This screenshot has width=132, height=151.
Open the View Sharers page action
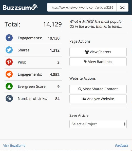pyautogui.click(x=98, y=52)
